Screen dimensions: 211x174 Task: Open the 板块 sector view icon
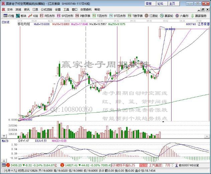click(18, 16)
